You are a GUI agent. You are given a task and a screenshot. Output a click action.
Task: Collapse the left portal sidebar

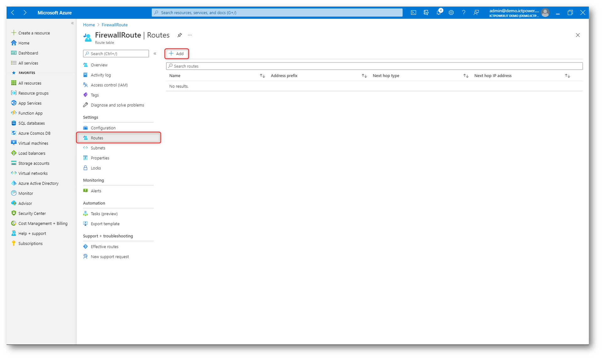pyautogui.click(x=72, y=23)
